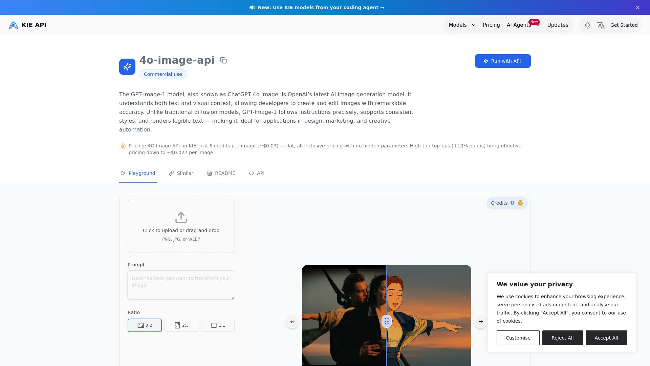Open the language translation icon
Viewport: 650px width, 366px height.
click(601, 25)
